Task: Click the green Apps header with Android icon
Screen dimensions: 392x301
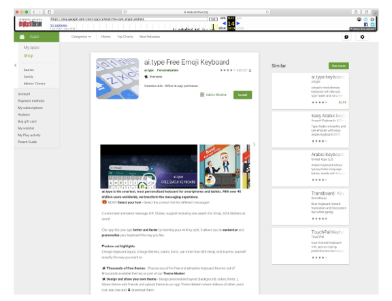Action: tap(37, 37)
